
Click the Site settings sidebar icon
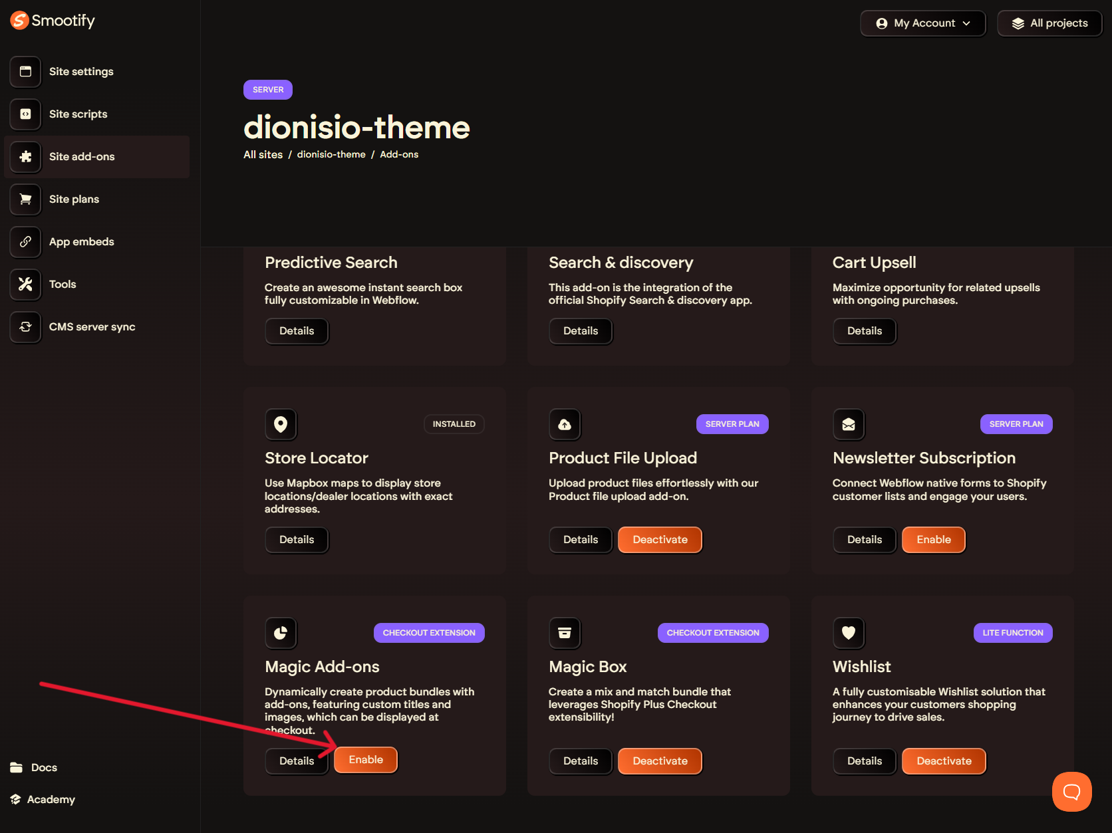point(25,72)
